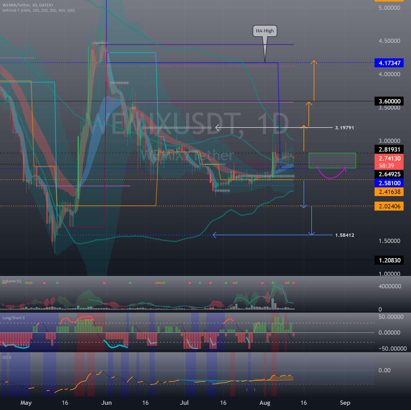Click the HA-High callout label
Viewport: 411px width, 410px height.
tap(265, 31)
